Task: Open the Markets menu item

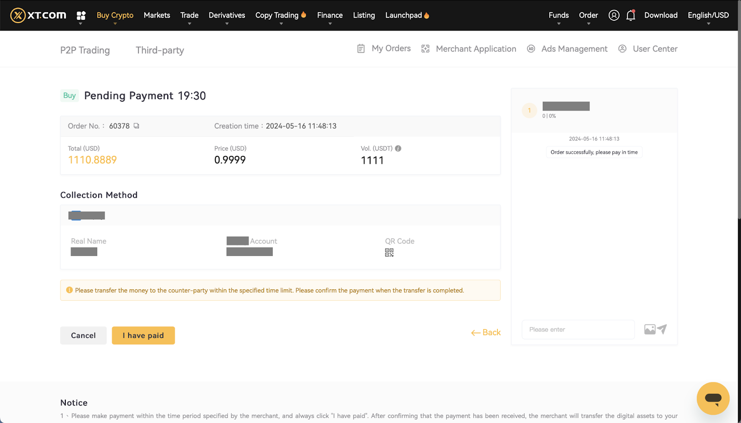Action: (157, 15)
